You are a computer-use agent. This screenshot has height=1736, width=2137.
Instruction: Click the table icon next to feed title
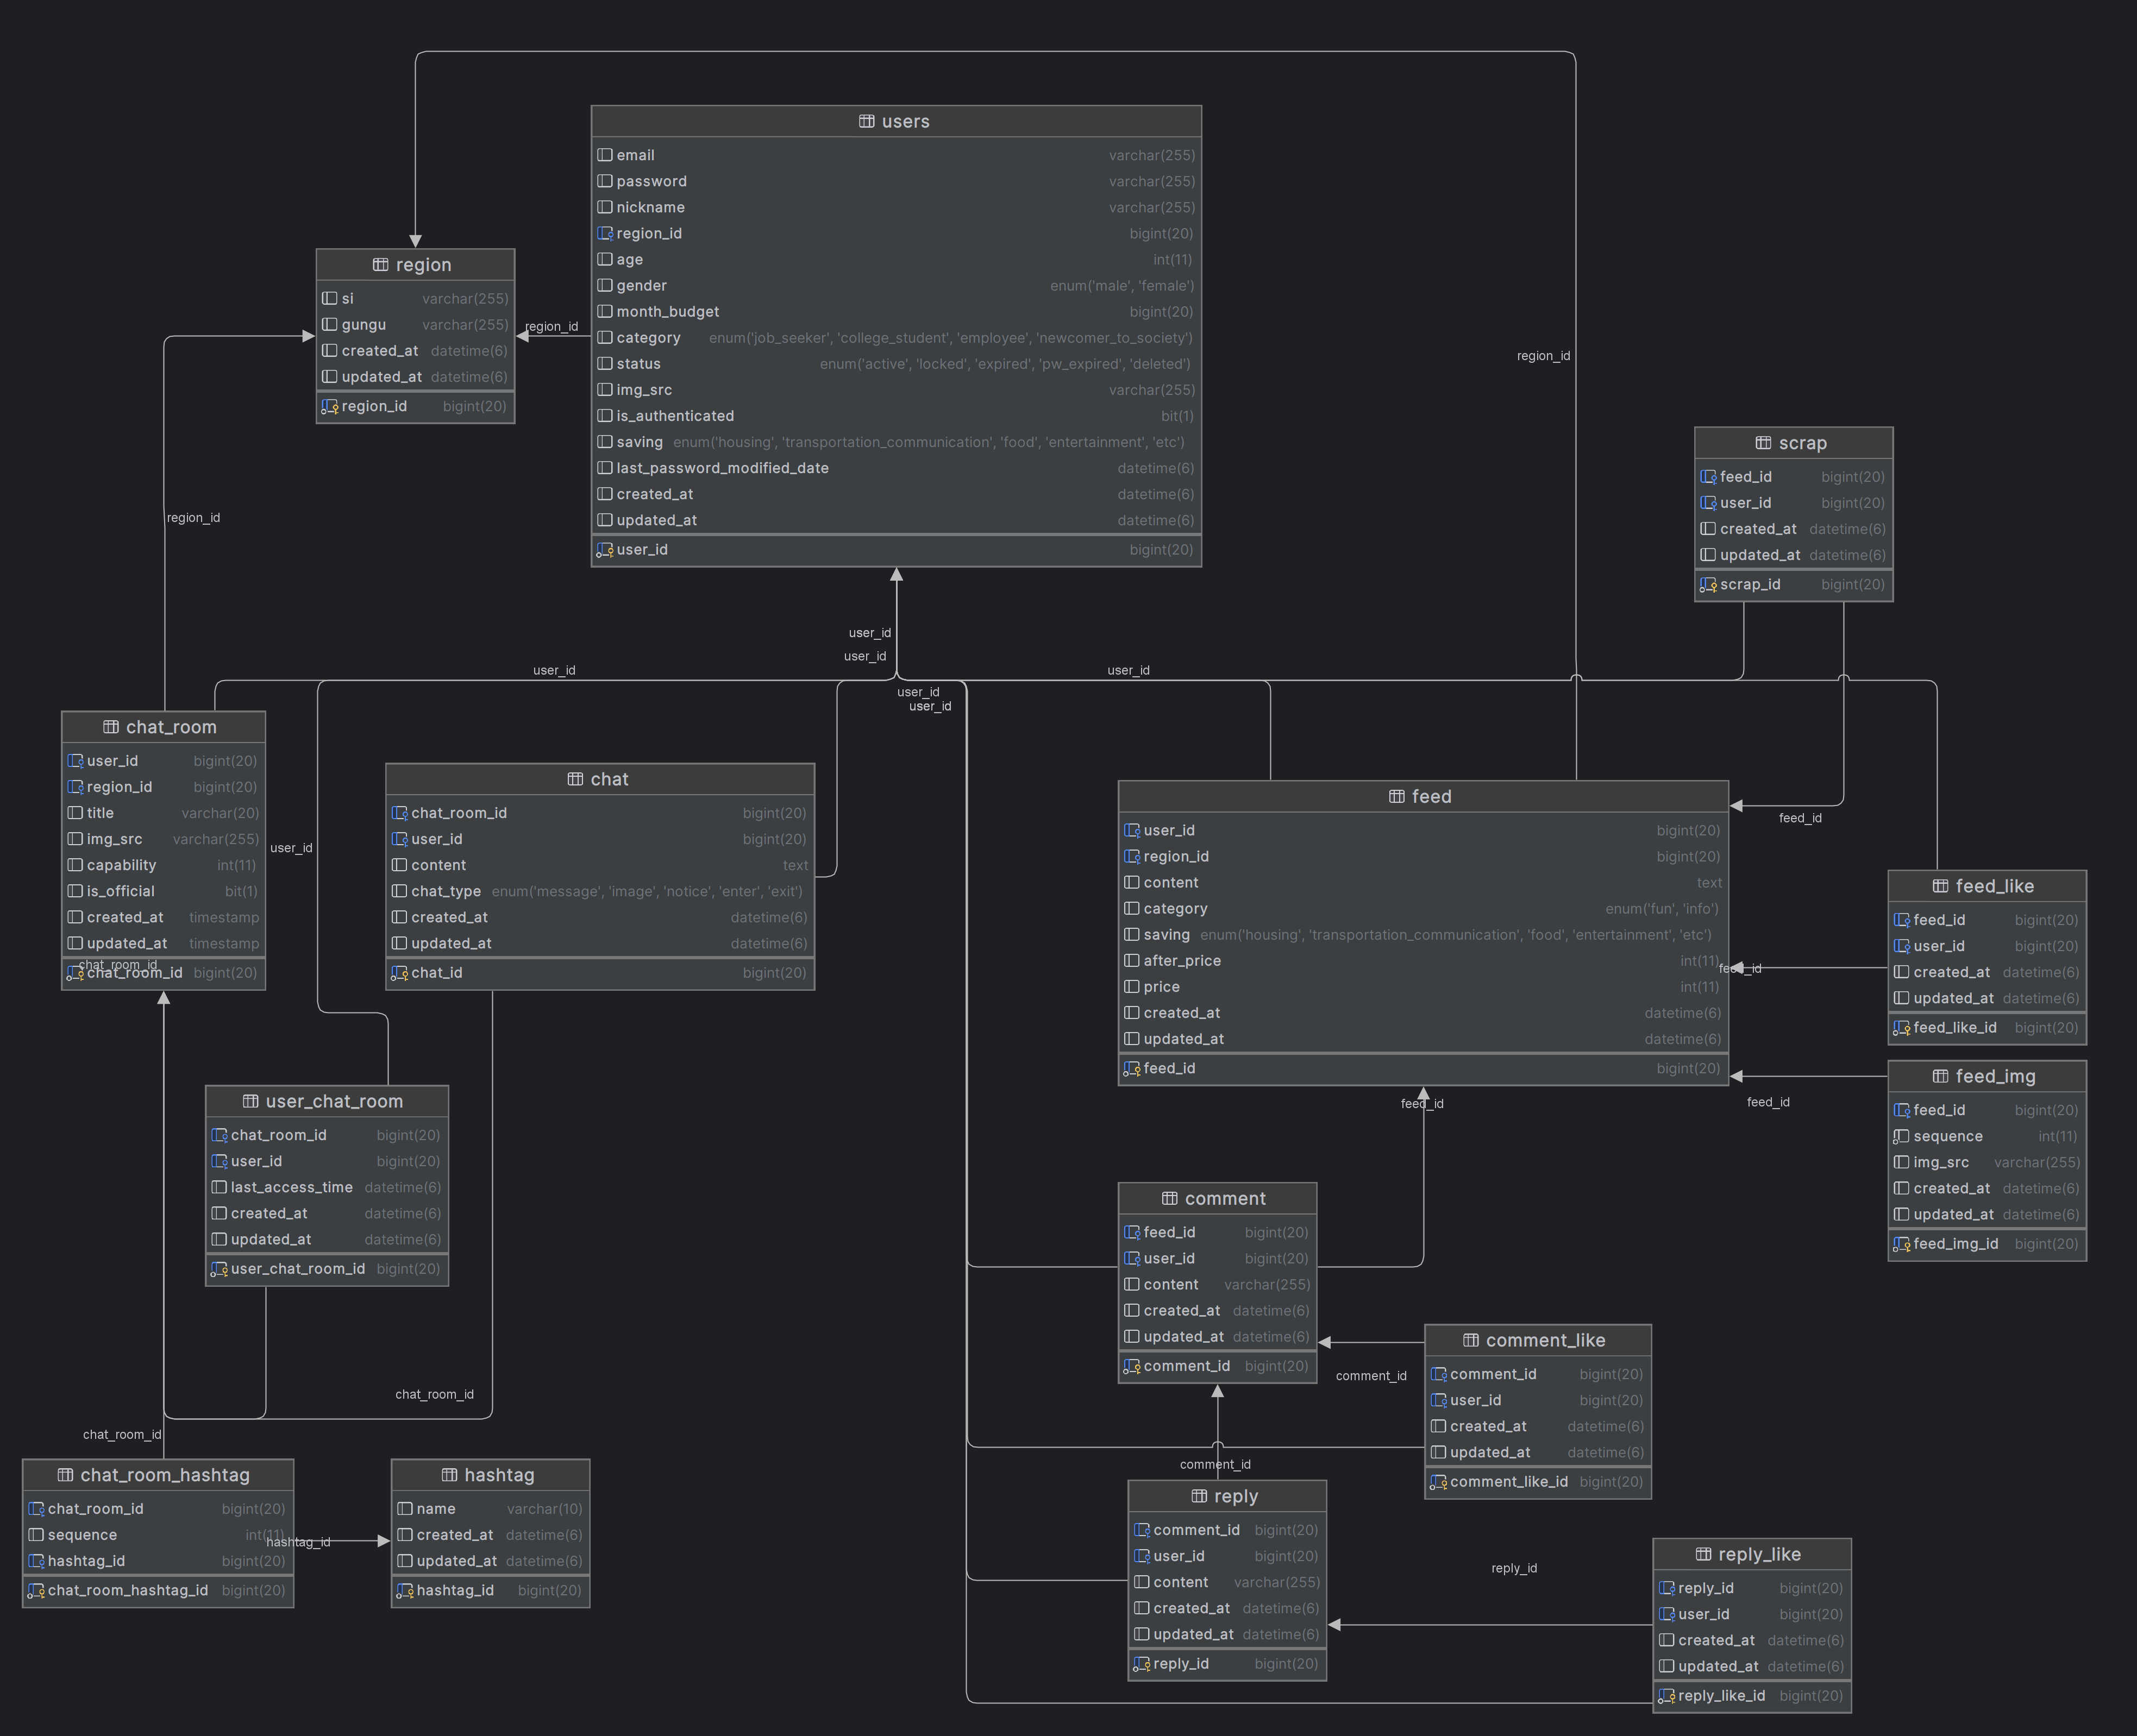pyautogui.click(x=1396, y=797)
